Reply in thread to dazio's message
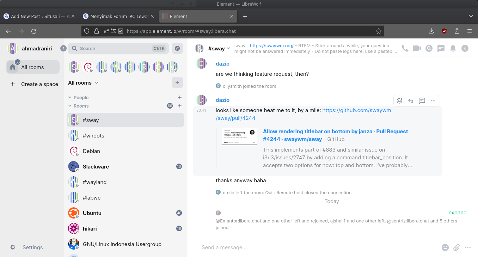This screenshot has height=257, width=478. 422,100
